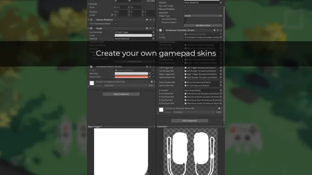Toggle Idle Color checkbox

click(x=153, y=73)
